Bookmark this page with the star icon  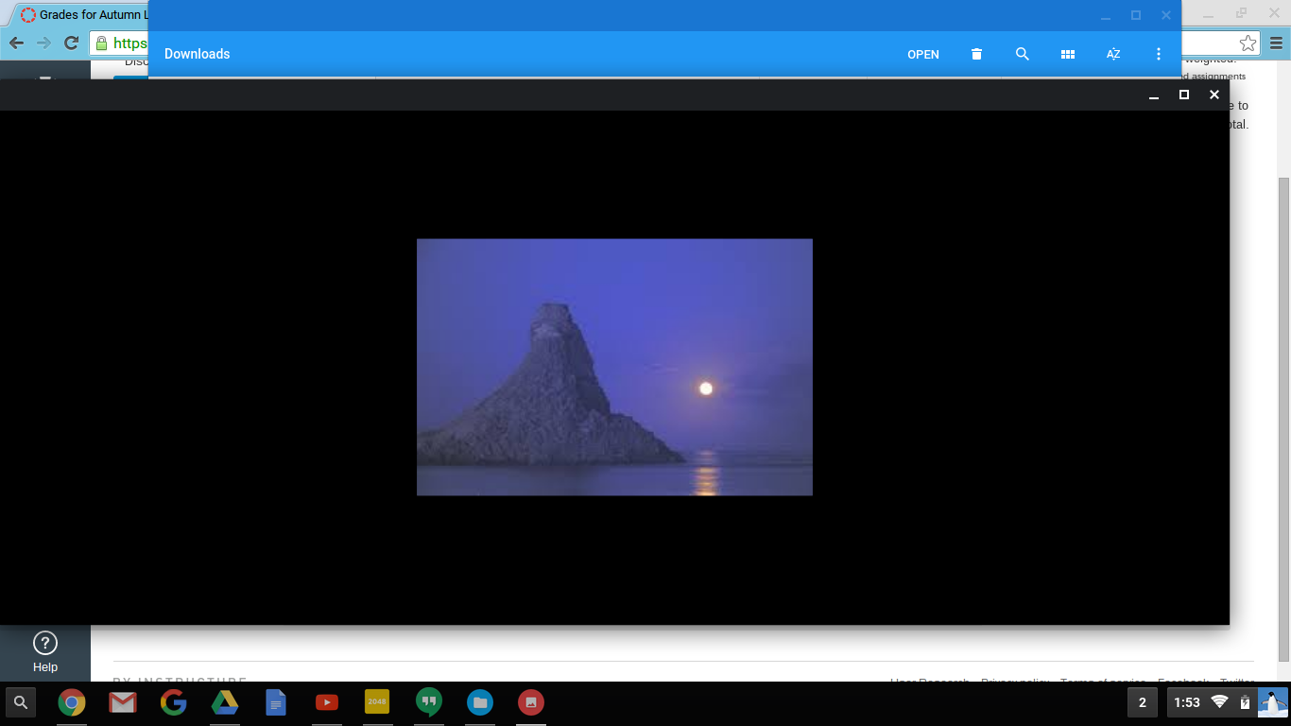pos(1248,43)
